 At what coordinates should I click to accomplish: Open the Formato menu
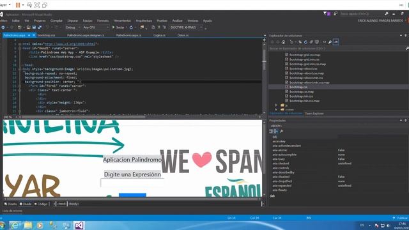[103, 20]
